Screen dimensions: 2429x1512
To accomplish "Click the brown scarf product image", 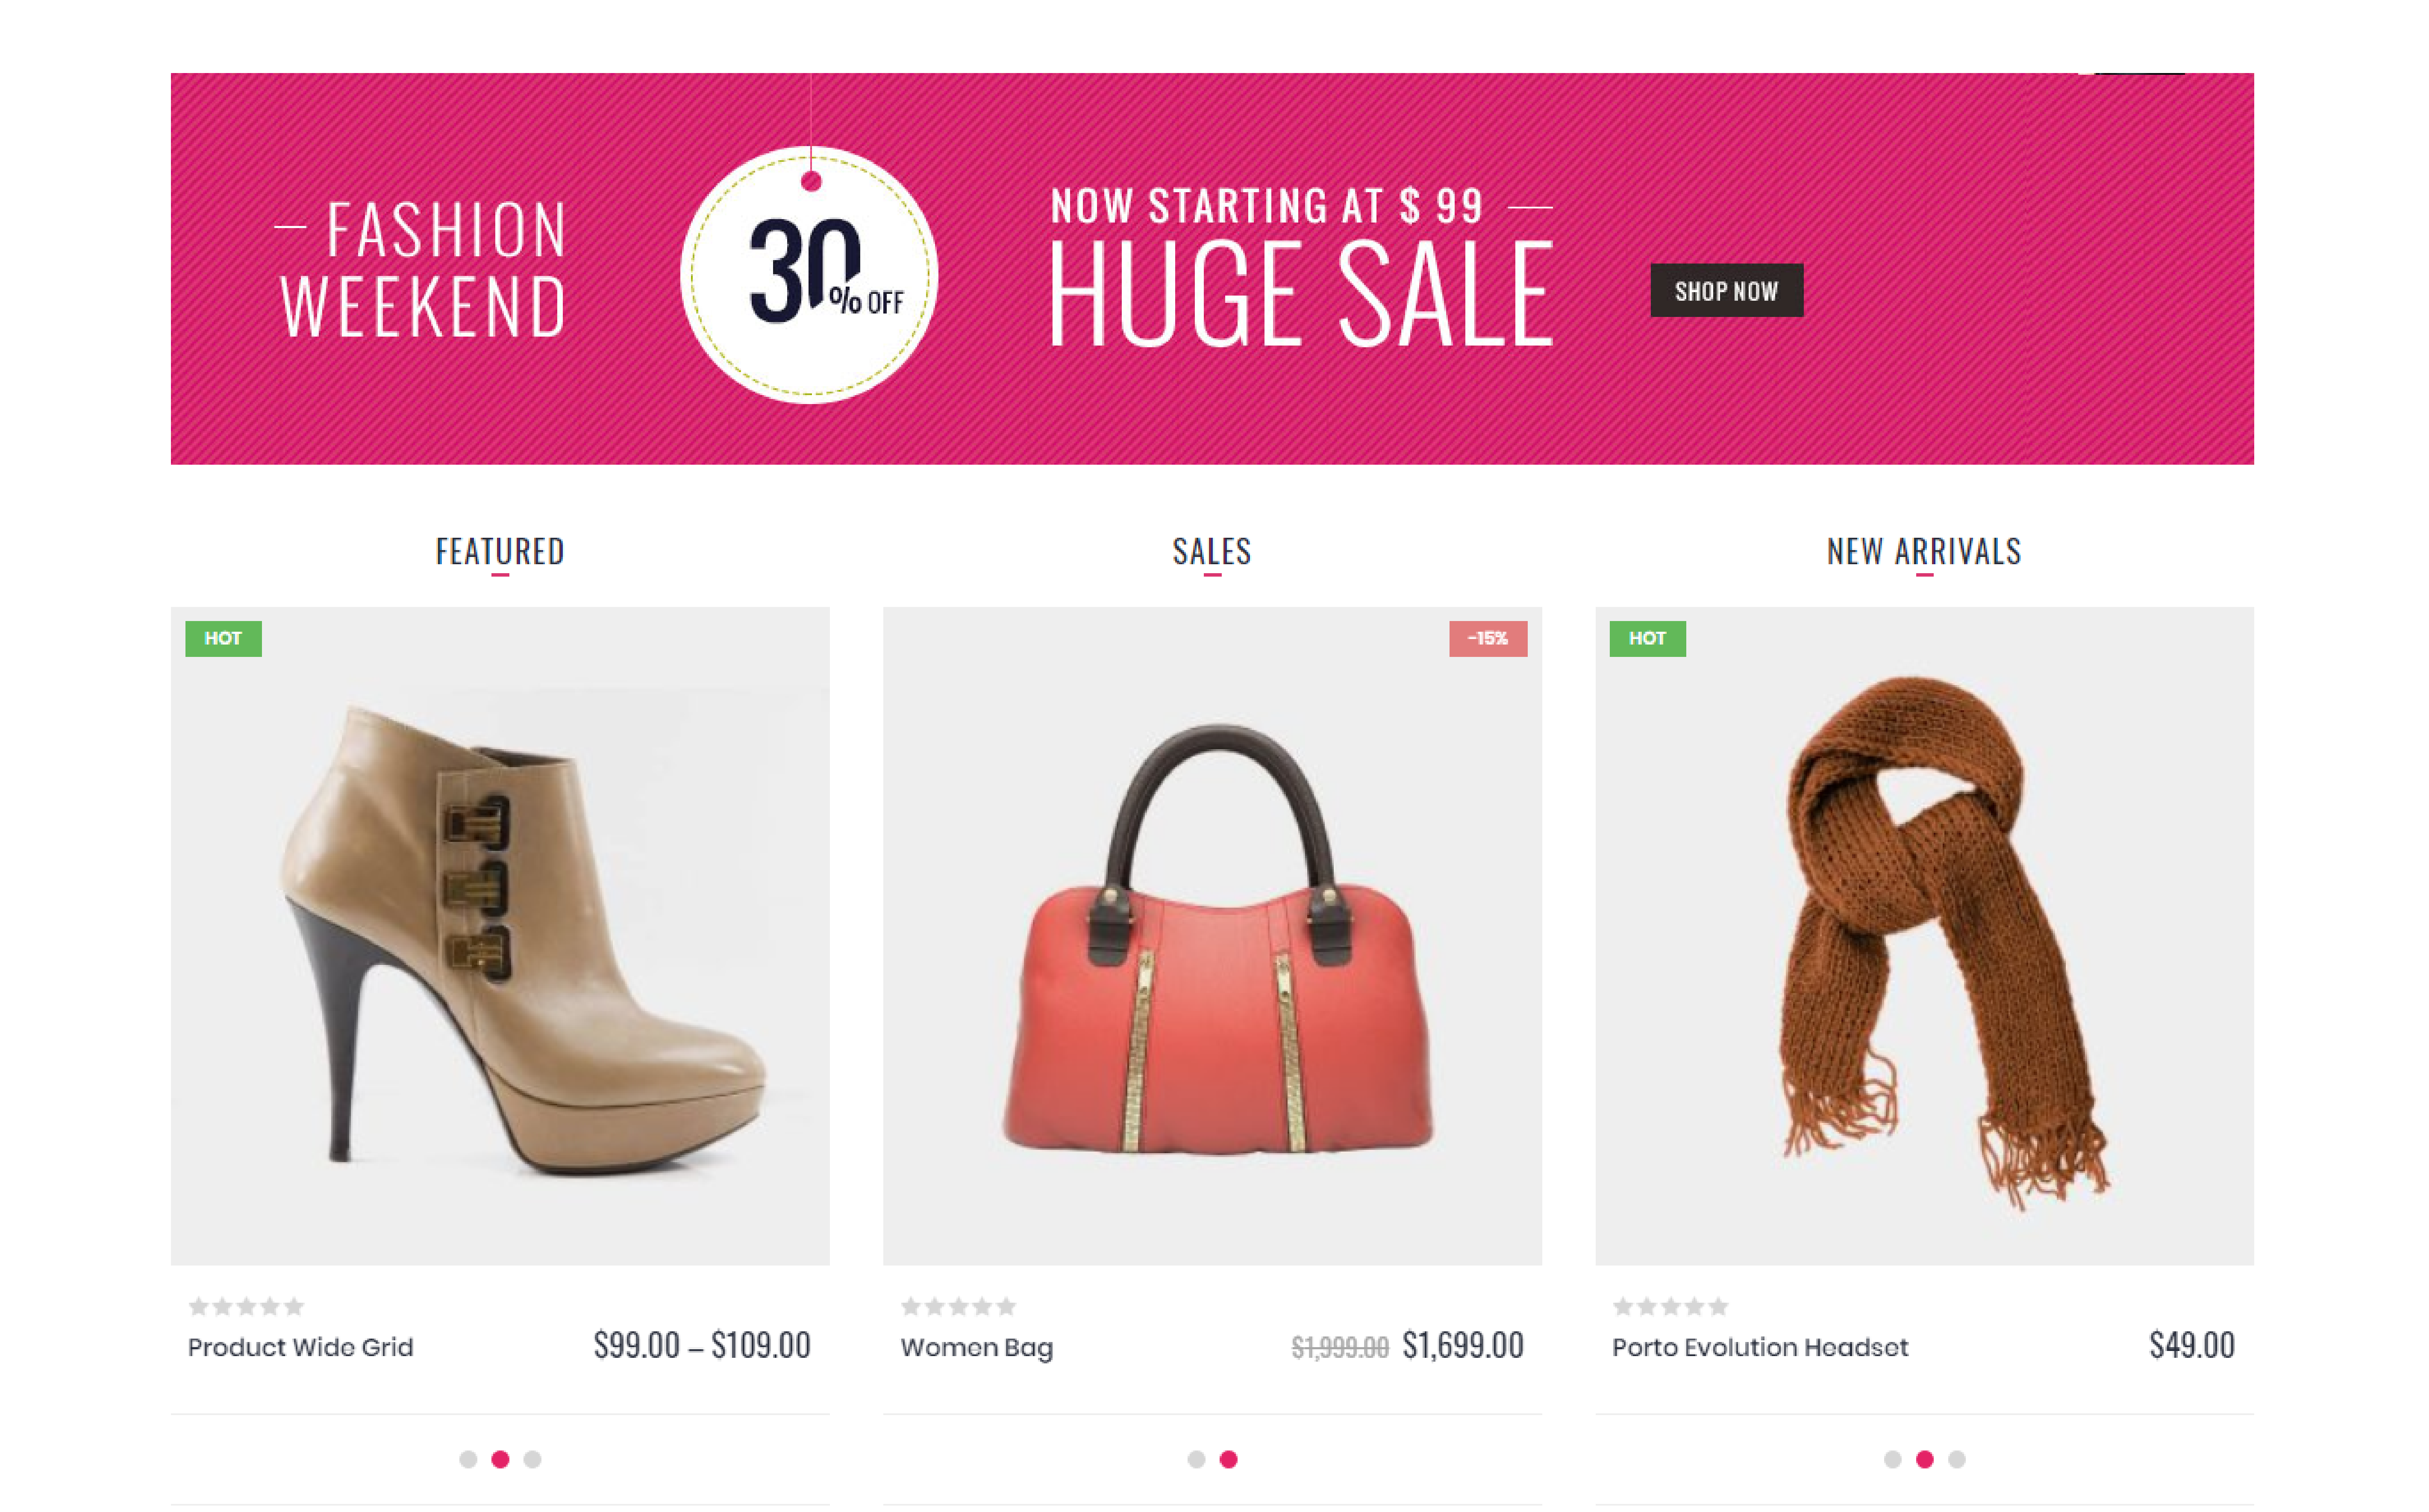I will coord(1924,935).
